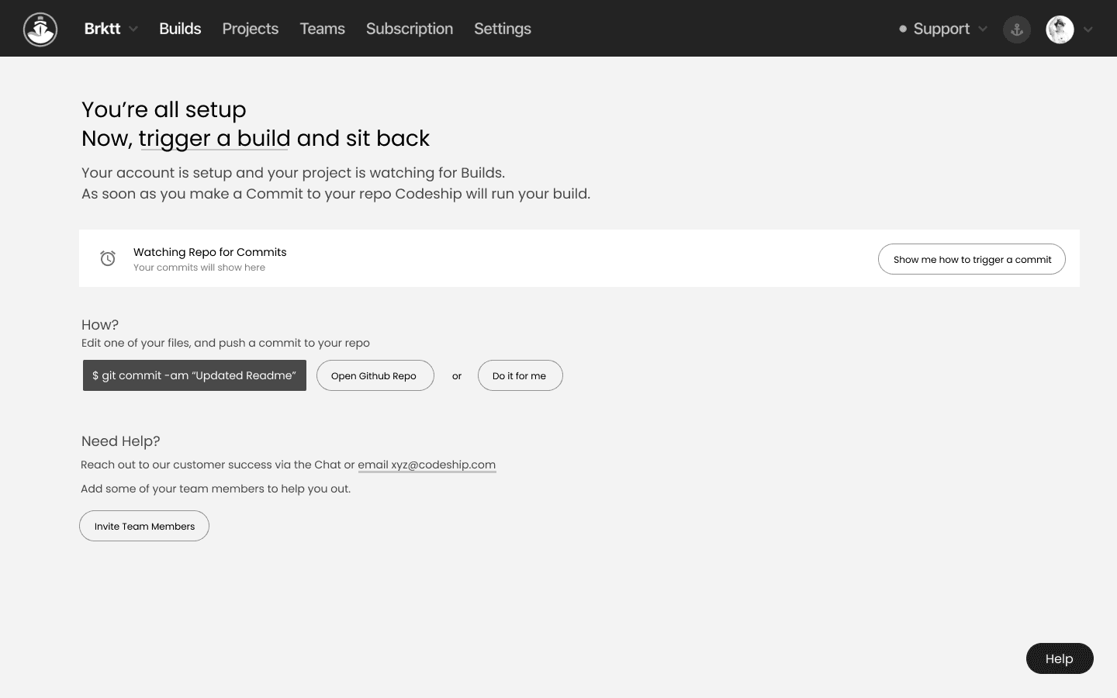Click the 'You're all setup' heading

[x=164, y=109]
